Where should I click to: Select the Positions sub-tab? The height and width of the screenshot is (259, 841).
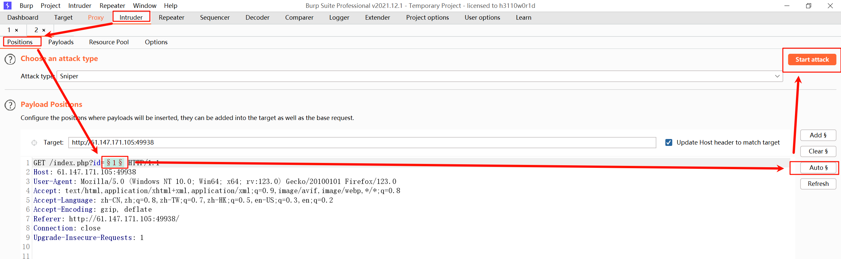[x=20, y=42]
